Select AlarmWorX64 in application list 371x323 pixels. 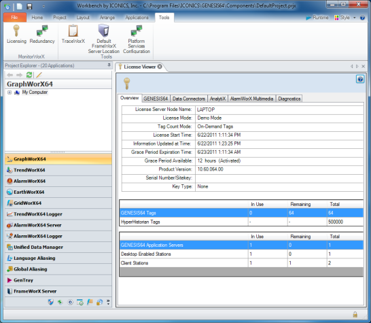point(58,181)
